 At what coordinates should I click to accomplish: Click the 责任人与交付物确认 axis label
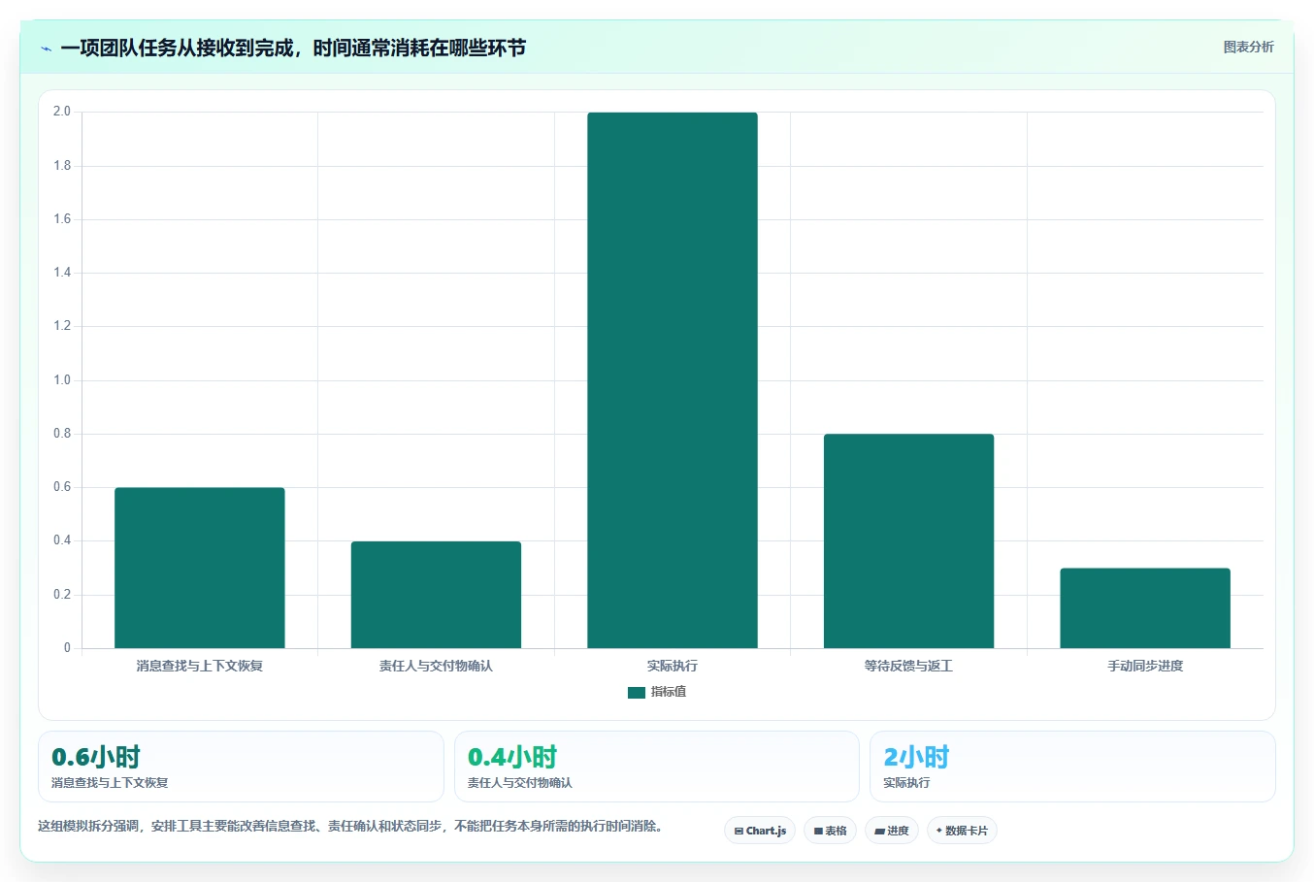[436, 666]
